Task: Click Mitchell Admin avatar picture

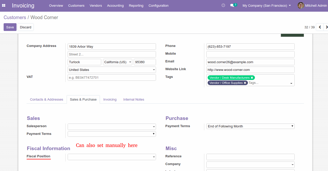Action: pyautogui.click(x=301, y=5)
